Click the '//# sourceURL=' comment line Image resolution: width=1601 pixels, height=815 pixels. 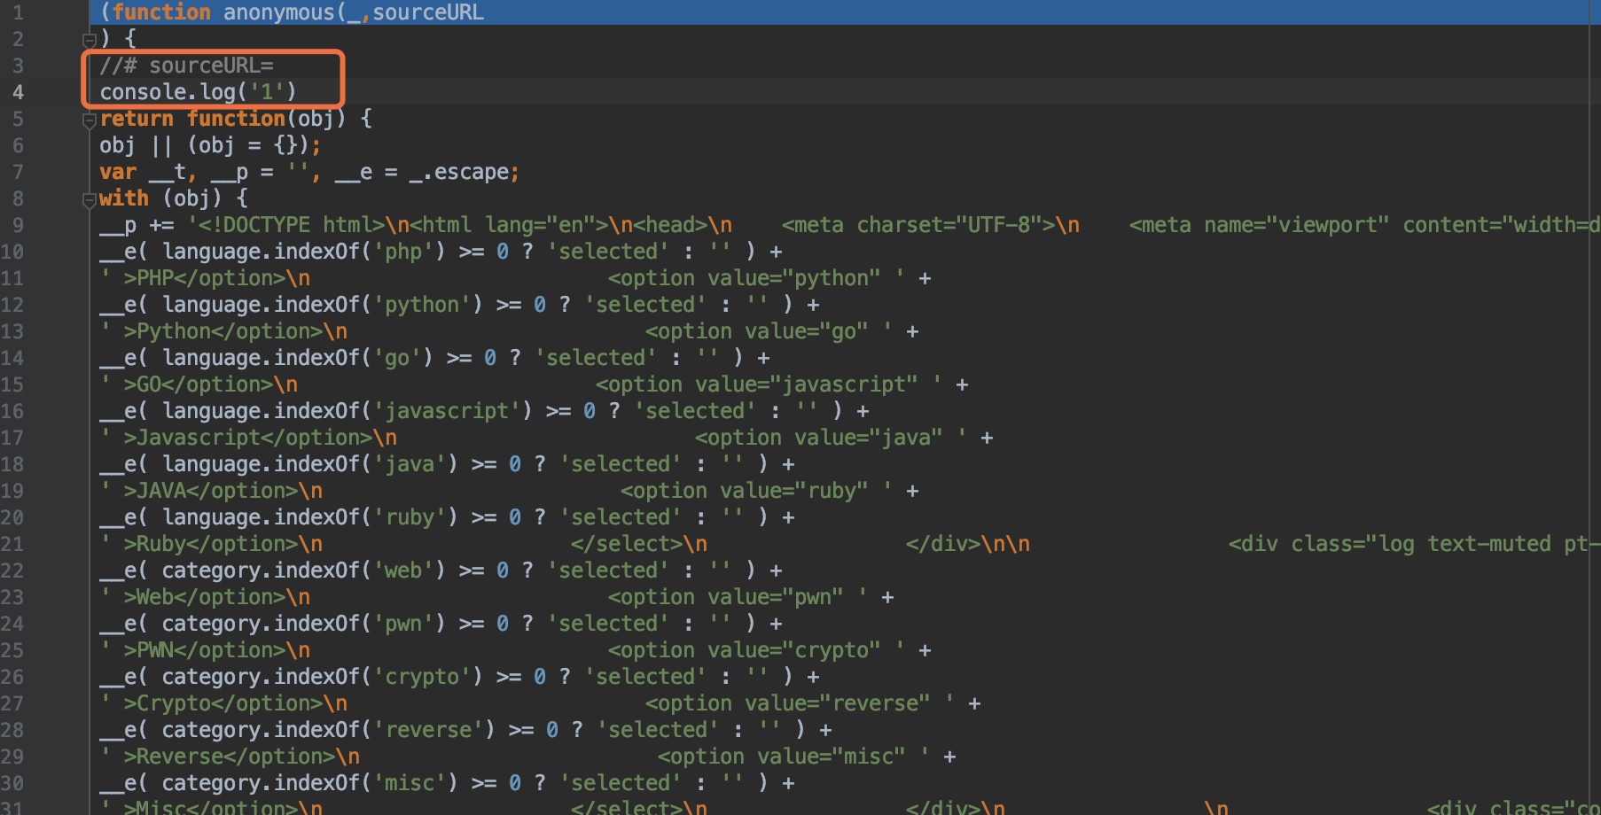click(186, 66)
